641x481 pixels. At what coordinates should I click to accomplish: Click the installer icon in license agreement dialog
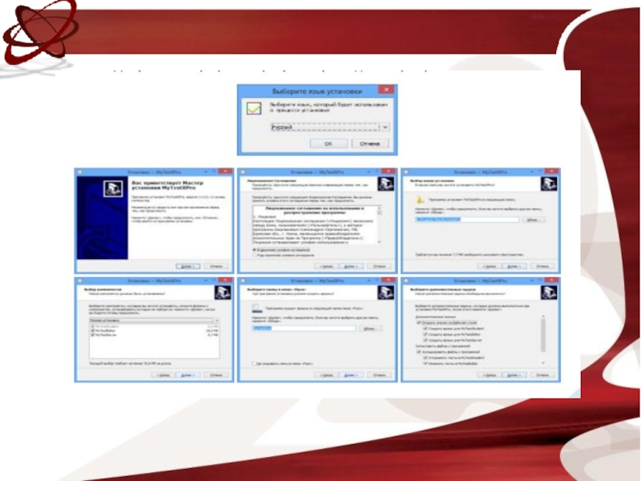click(x=385, y=184)
